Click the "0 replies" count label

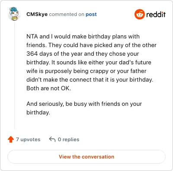[68, 139]
